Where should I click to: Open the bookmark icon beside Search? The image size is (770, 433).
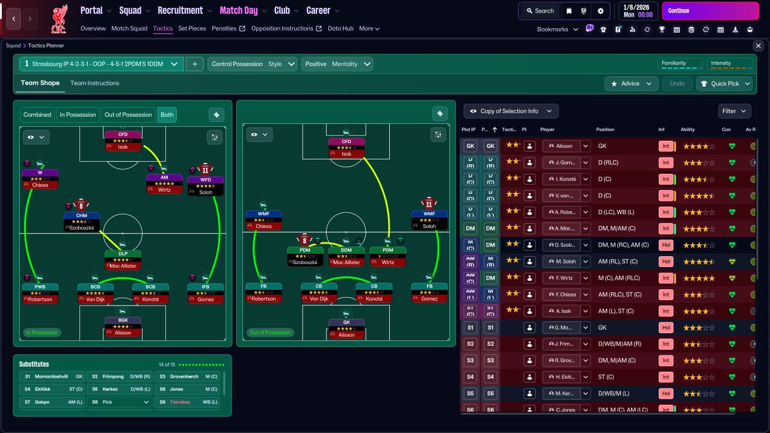[x=568, y=11]
